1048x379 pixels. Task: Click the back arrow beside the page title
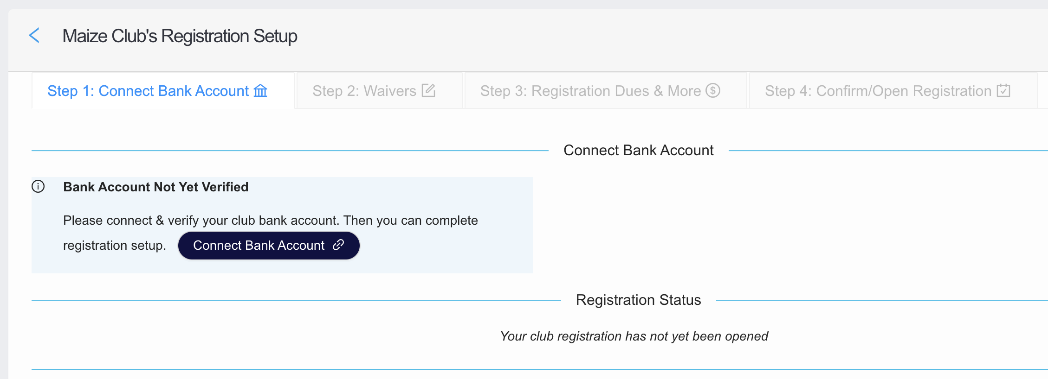point(34,36)
